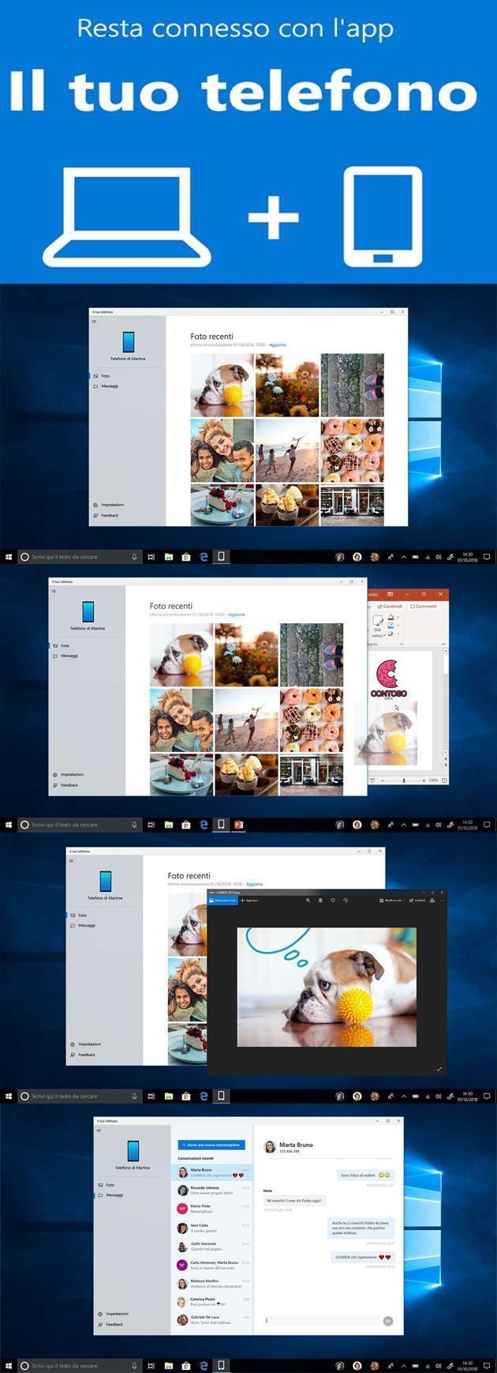Click the message text input field

[x=322, y=1320]
